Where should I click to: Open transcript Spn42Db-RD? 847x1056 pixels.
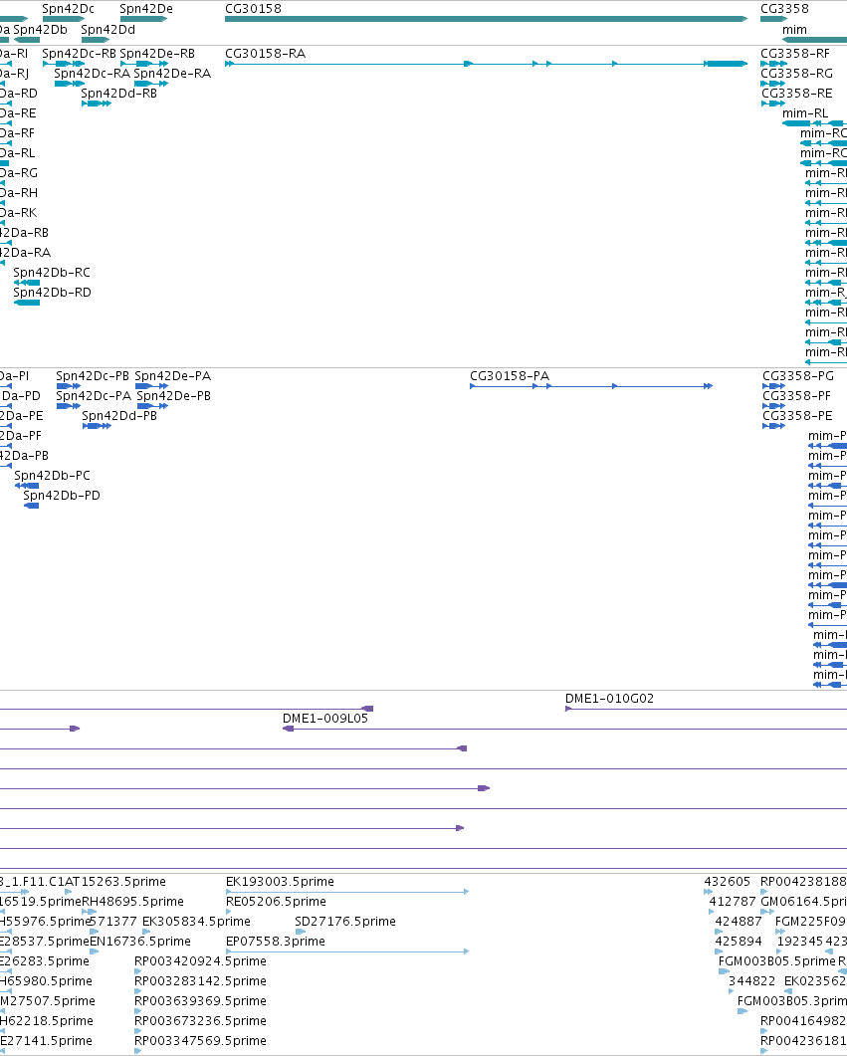[53, 293]
